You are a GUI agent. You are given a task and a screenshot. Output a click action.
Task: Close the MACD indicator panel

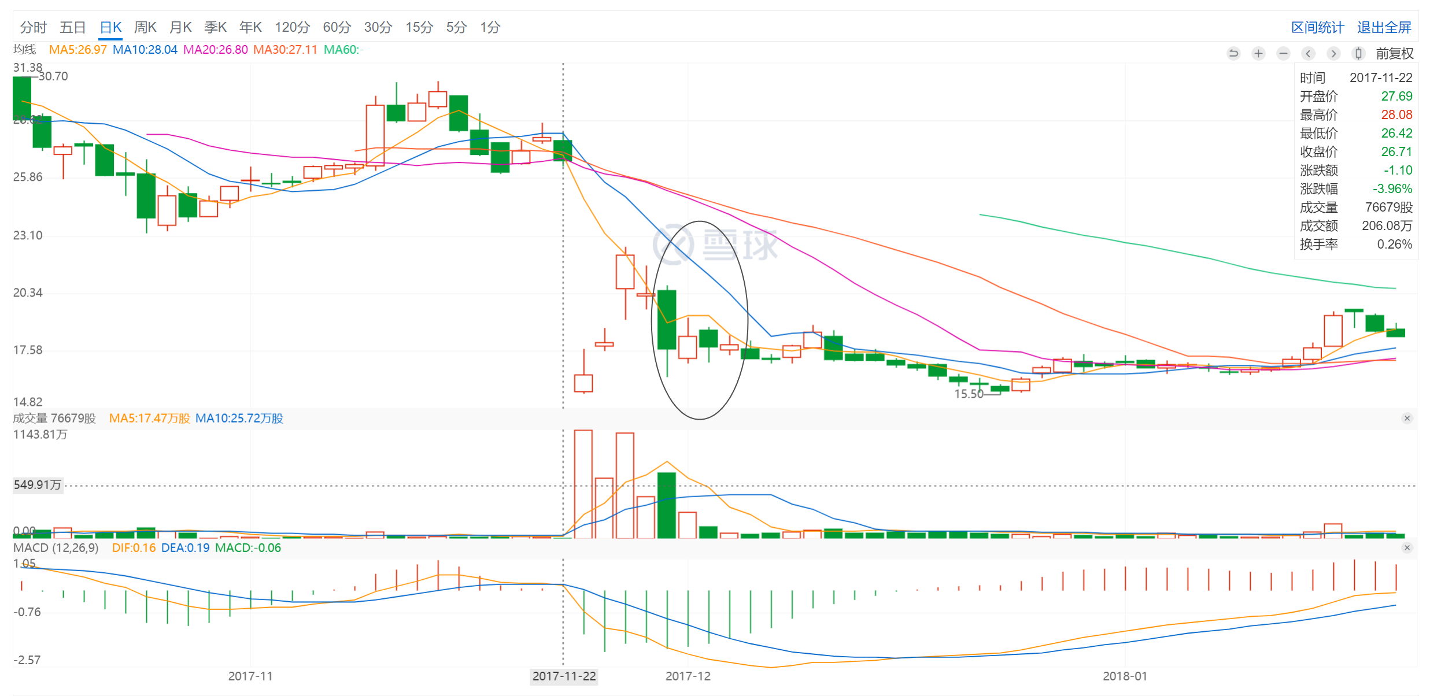point(1407,547)
